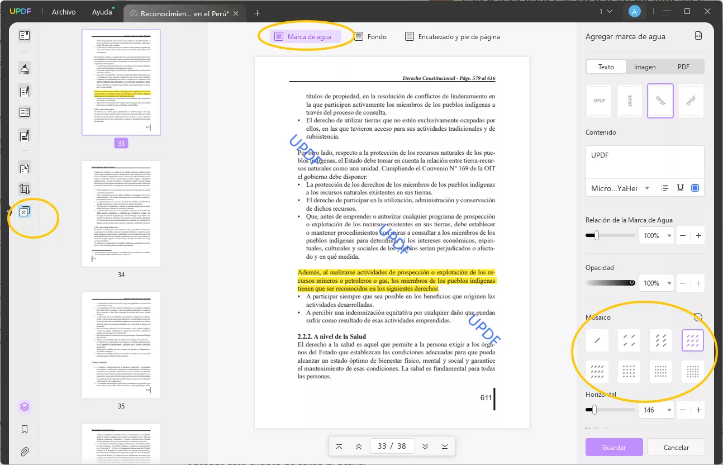Open the Page Tools watermark icon
This screenshot has width=723, height=465.
[x=25, y=212]
